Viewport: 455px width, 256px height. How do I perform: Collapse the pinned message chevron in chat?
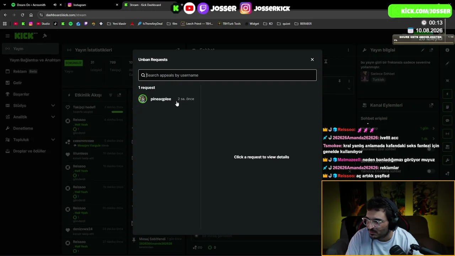click(349, 88)
